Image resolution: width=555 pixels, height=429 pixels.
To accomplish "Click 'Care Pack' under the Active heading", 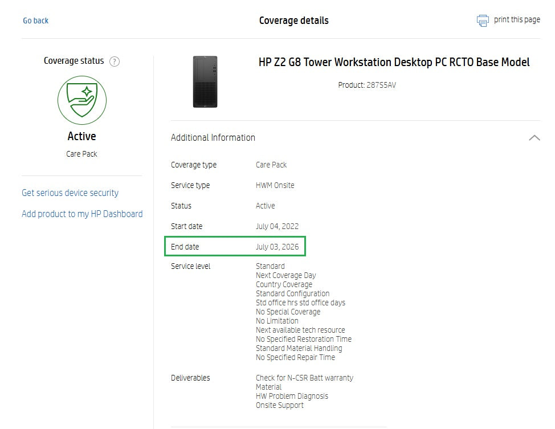I will (x=81, y=154).
